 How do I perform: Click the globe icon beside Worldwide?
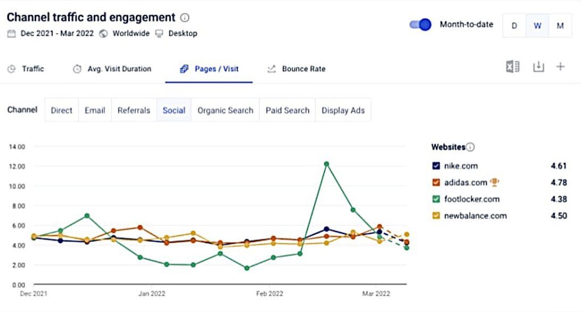tap(103, 34)
